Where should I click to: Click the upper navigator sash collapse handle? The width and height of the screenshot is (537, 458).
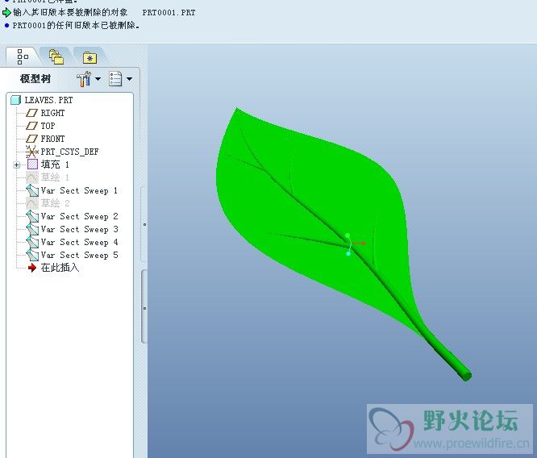pos(144,224)
